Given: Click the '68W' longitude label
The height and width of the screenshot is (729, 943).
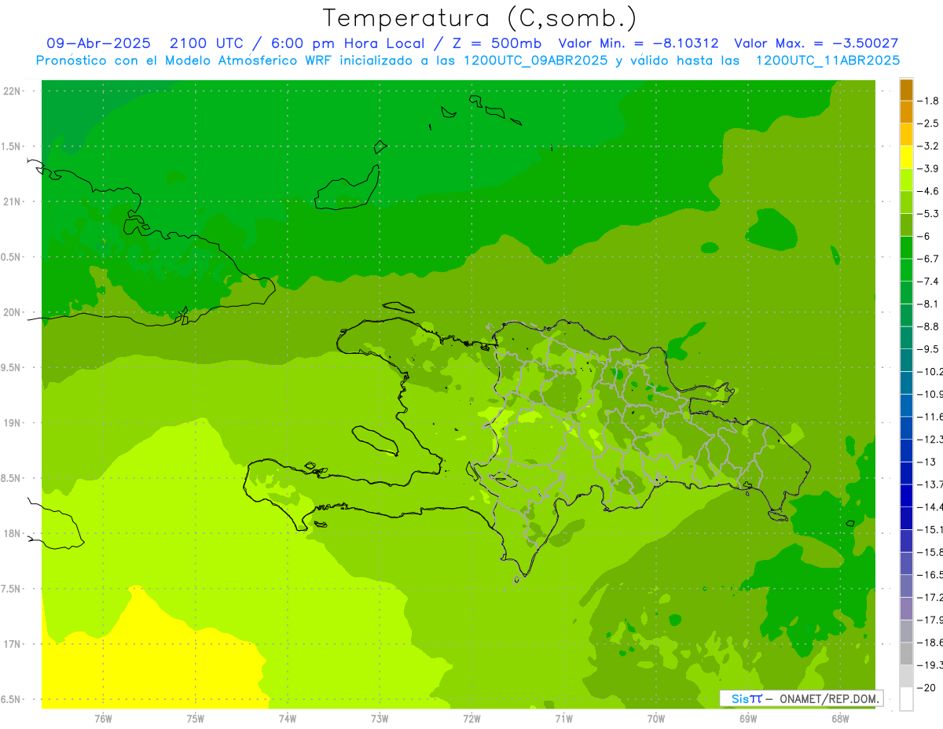Looking at the screenshot, I should [x=840, y=719].
